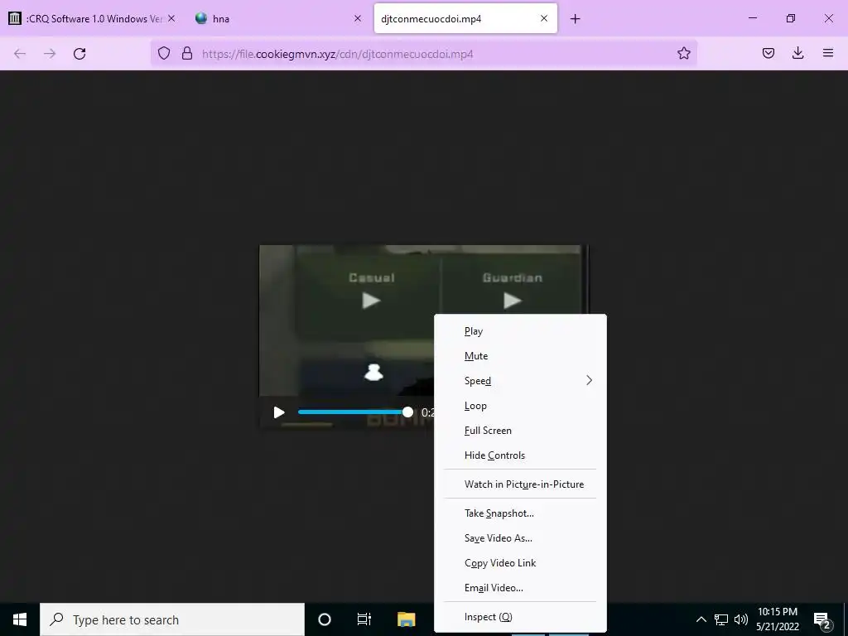Screen dimensions: 848x636
Task: Open the Windows Start menu
Action: (x=20, y=619)
